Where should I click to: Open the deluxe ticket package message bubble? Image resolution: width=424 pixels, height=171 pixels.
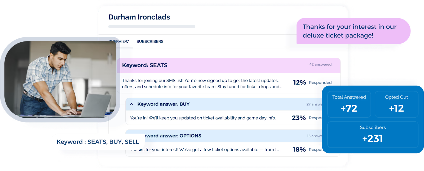(352, 31)
